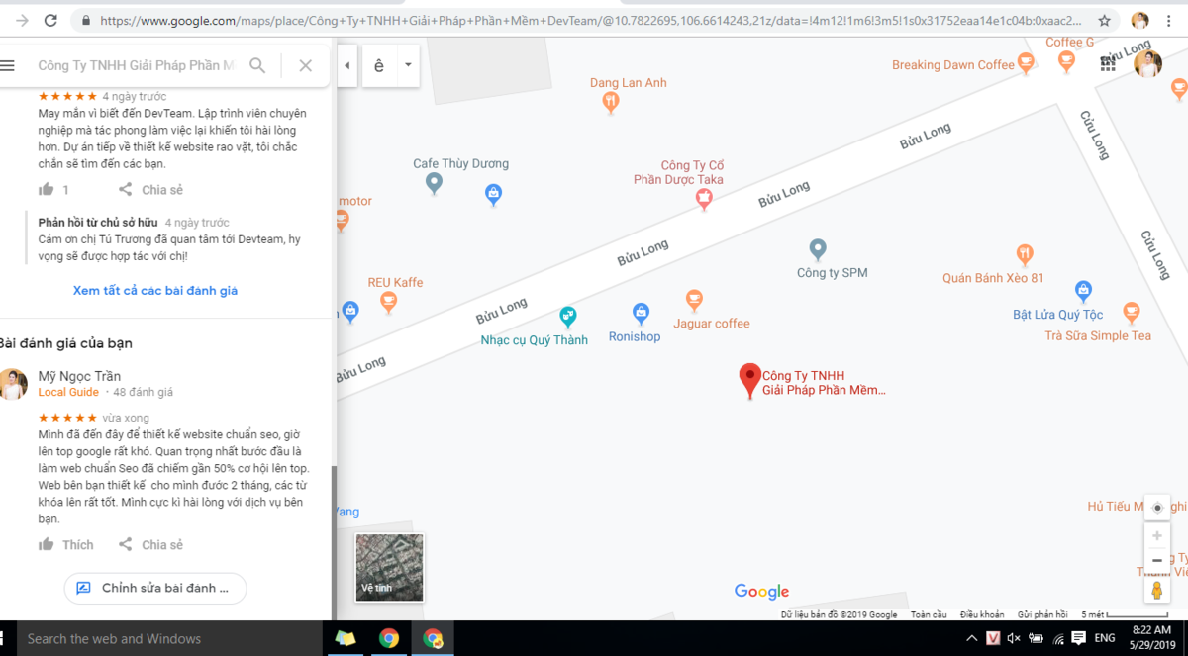Click the side panel scrollbar
1188x656 pixels.
coord(334,542)
